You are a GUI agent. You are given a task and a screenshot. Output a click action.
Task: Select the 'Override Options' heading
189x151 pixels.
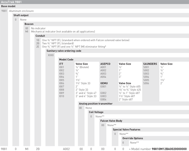133,138
